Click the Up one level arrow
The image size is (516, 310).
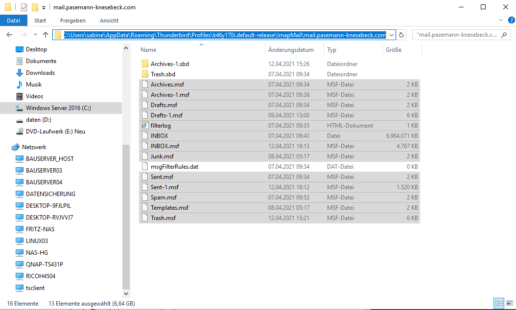(x=46, y=35)
